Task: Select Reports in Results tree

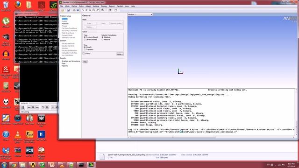Action: pyautogui.click(x=64, y=66)
